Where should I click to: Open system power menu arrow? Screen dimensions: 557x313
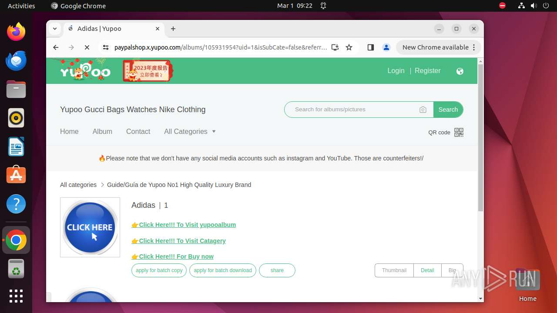tap(546, 6)
